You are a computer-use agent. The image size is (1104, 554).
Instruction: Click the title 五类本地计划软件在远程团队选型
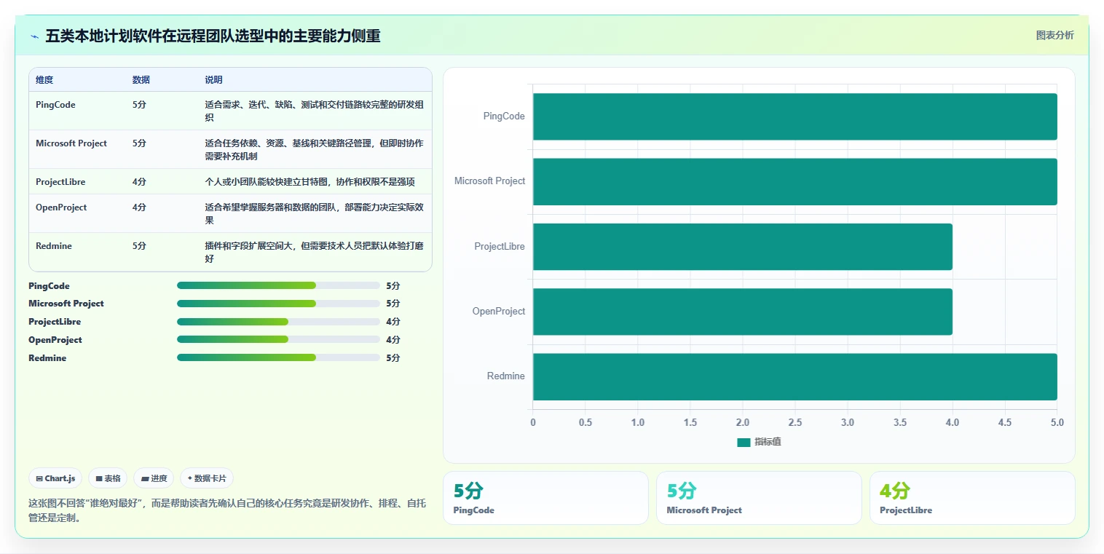click(x=213, y=36)
